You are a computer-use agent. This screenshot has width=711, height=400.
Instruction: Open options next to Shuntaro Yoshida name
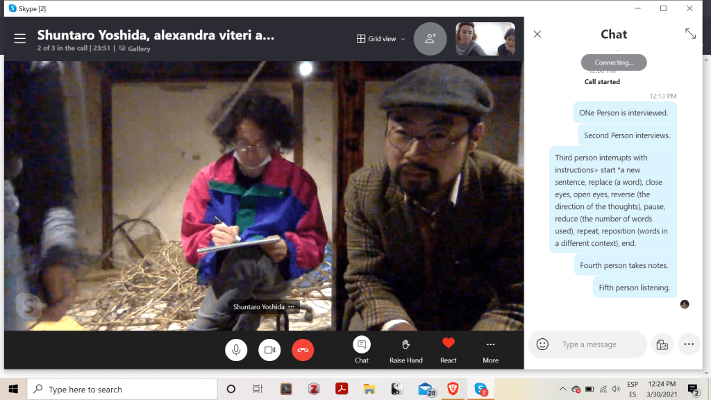[x=292, y=307]
